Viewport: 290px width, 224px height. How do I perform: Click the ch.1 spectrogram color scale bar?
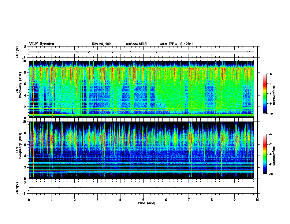(x=265, y=94)
